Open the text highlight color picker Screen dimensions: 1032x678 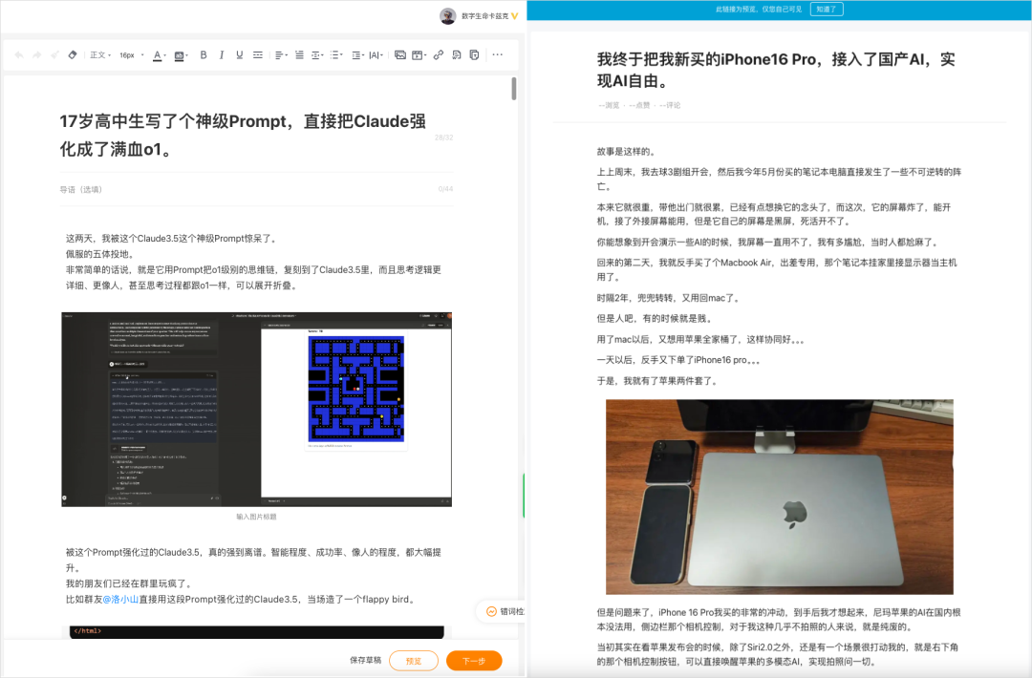tap(181, 56)
